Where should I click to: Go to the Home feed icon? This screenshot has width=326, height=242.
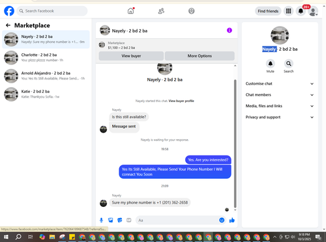130,11
